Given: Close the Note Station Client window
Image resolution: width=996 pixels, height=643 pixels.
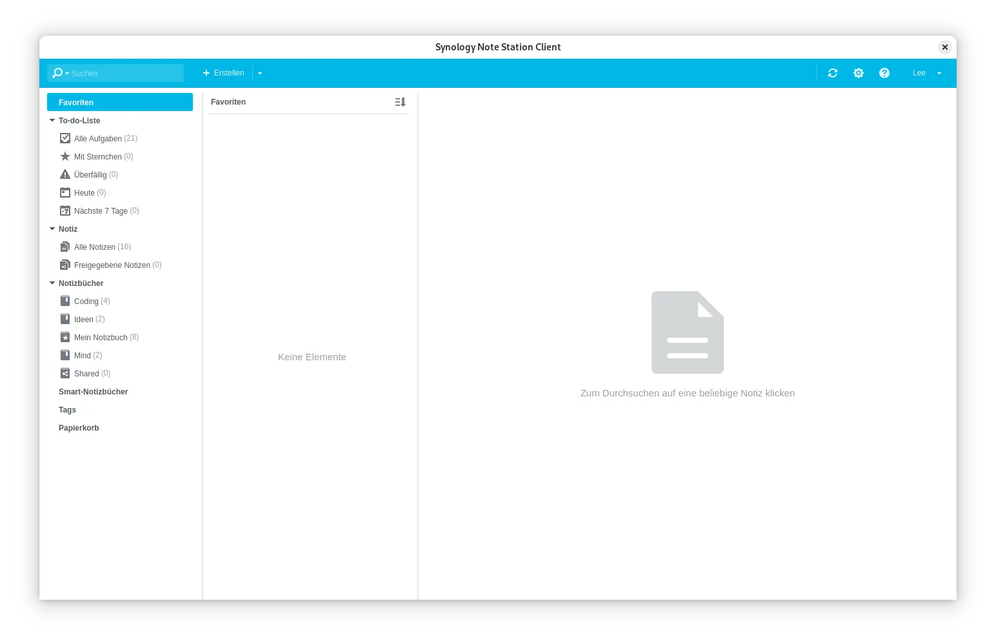Looking at the screenshot, I should [x=945, y=47].
